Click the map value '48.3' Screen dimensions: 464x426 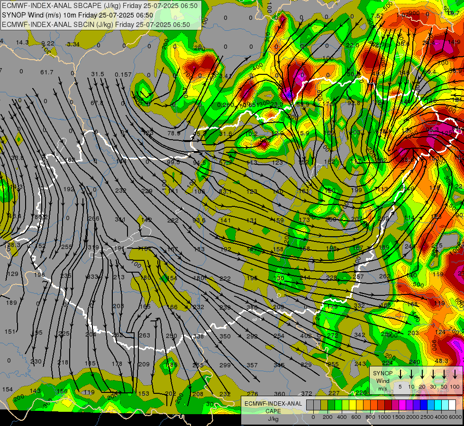coord(442,361)
